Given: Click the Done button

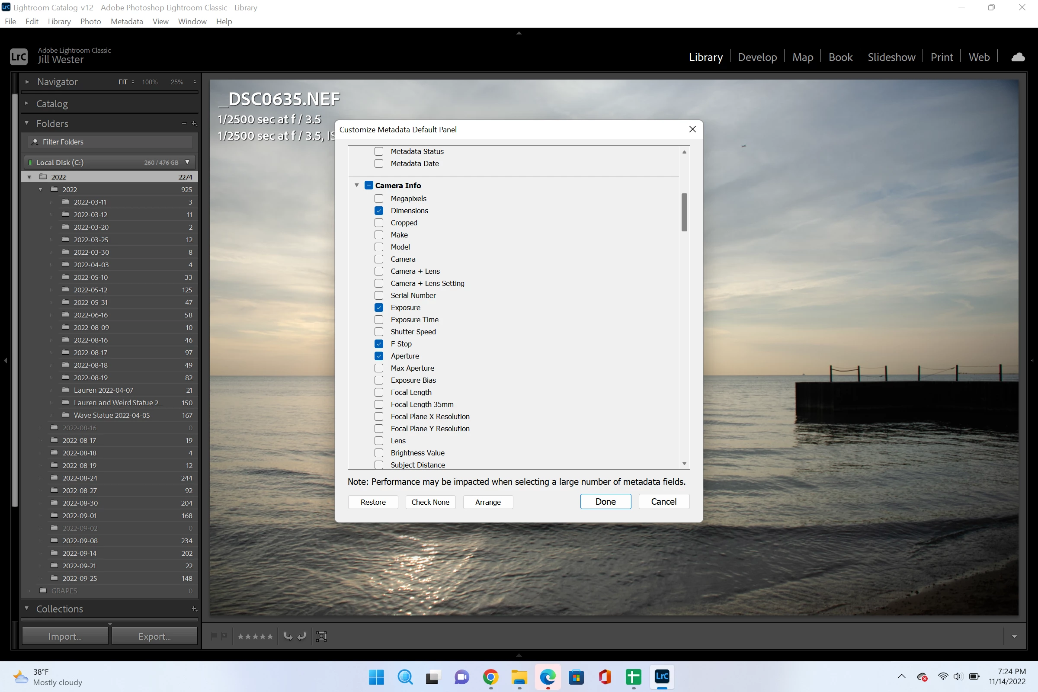Looking at the screenshot, I should [x=605, y=502].
